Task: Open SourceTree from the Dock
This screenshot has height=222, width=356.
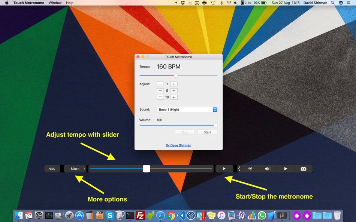Action: coord(191,215)
